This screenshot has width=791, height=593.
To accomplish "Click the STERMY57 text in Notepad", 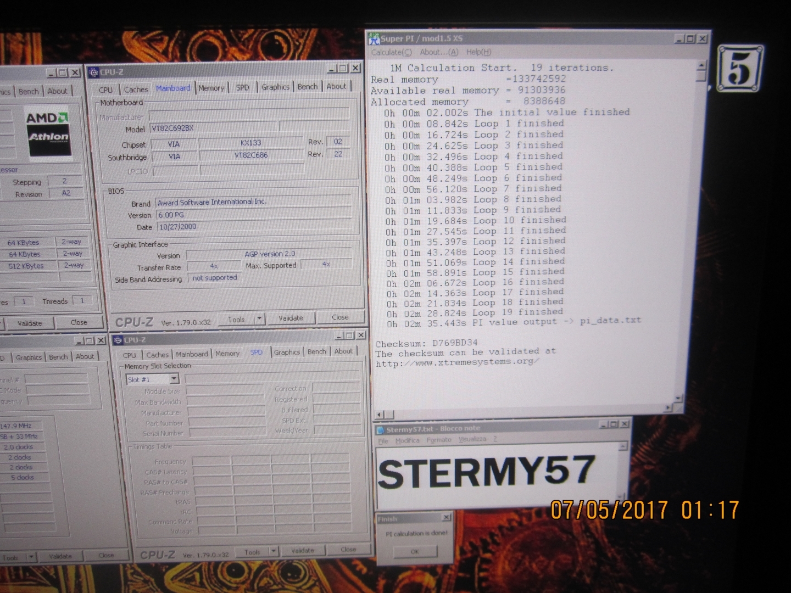I will (x=487, y=471).
